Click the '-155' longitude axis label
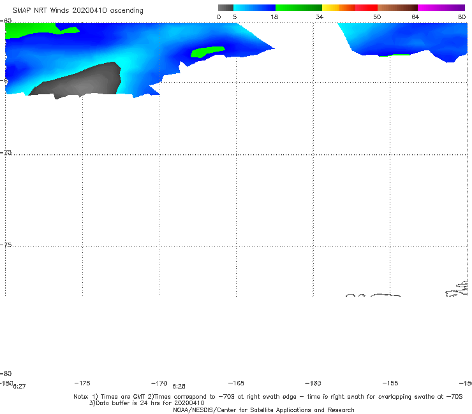The height and width of the screenshot is (414, 472). coord(390,383)
